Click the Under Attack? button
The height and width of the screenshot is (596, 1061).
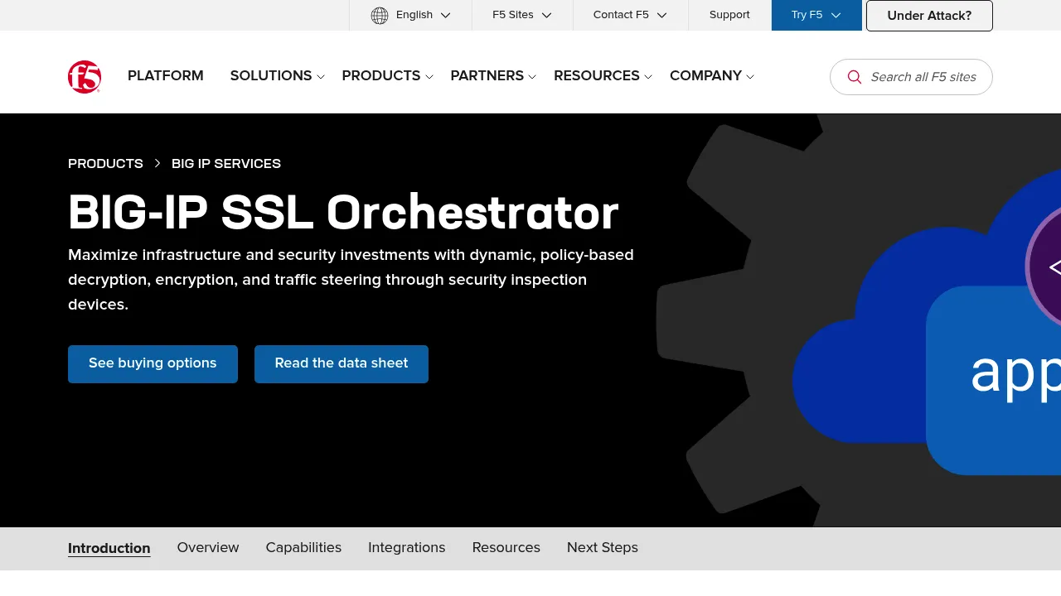(929, 16)
